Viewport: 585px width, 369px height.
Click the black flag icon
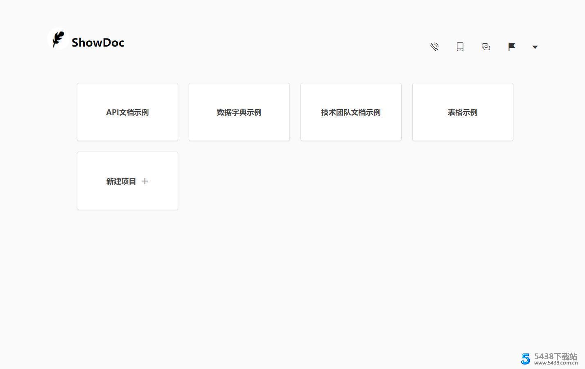511,47
